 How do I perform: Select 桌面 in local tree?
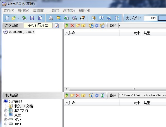click(18, 115)
